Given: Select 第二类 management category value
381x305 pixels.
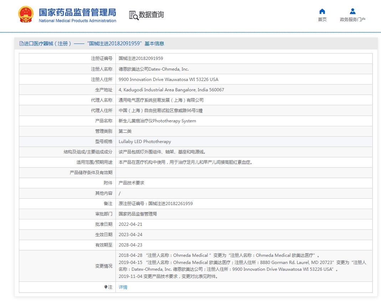Looking at the screenshot, I should pyautogui.click(x=125, y=131).
